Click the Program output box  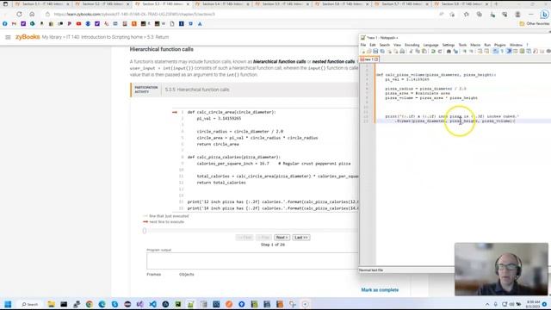click(252, 261)
